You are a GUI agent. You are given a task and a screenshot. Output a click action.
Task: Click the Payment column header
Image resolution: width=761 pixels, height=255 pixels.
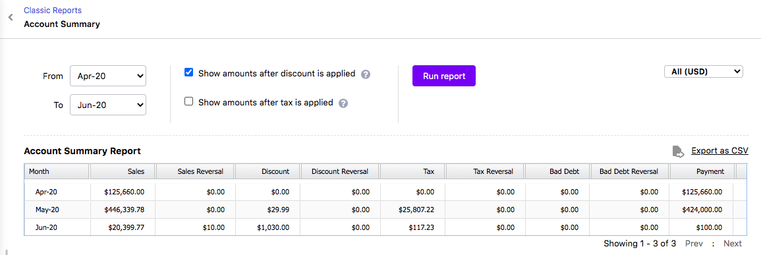(702, 171)
